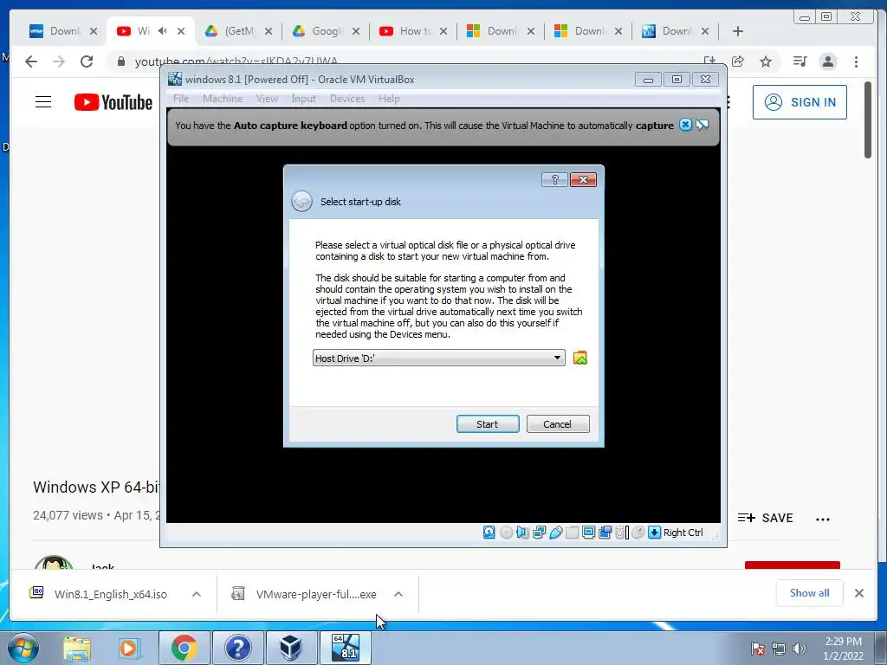Screen dimensions: 887x665
Task: Open the Host Drive 'D:' dropdown
Action: 439,358
